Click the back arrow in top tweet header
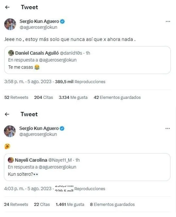The image size is (176, 217). pos(7,7)
